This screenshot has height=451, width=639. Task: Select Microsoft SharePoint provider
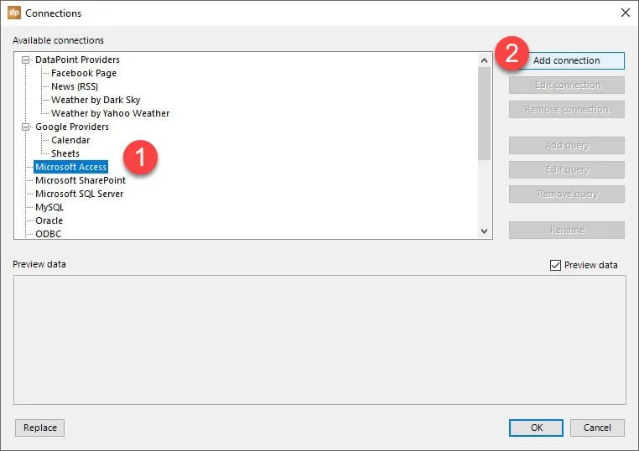(81, 180)
